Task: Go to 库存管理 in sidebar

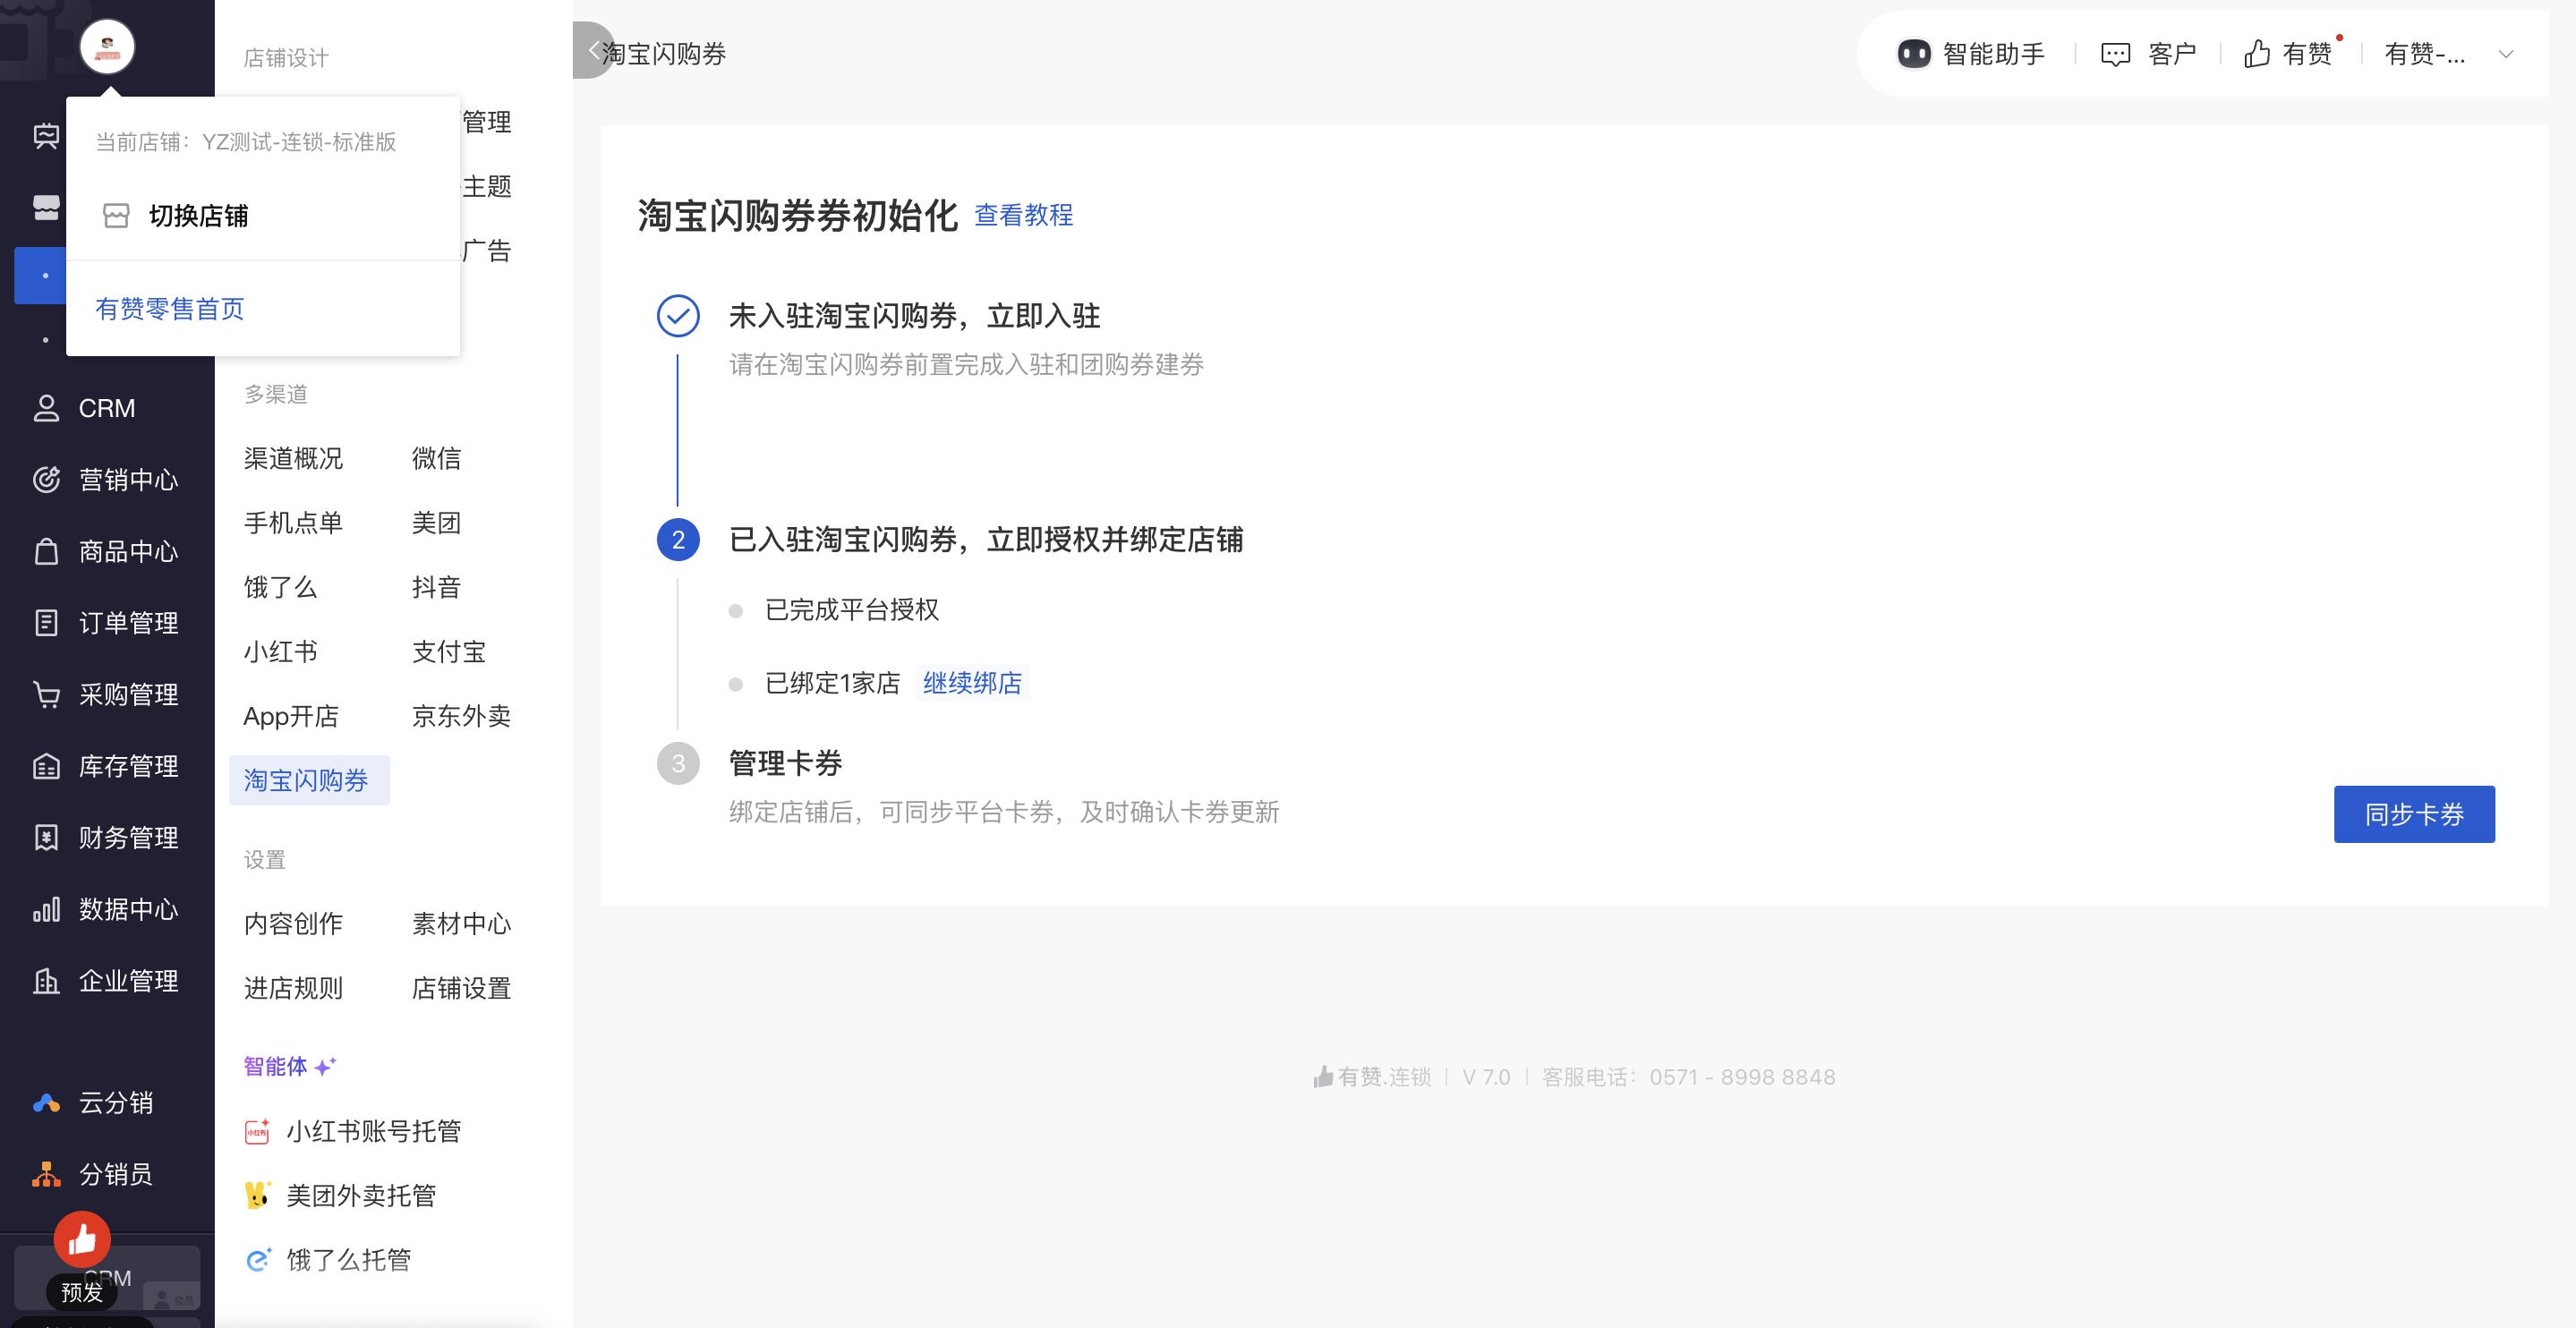Action: click(127, 766)
